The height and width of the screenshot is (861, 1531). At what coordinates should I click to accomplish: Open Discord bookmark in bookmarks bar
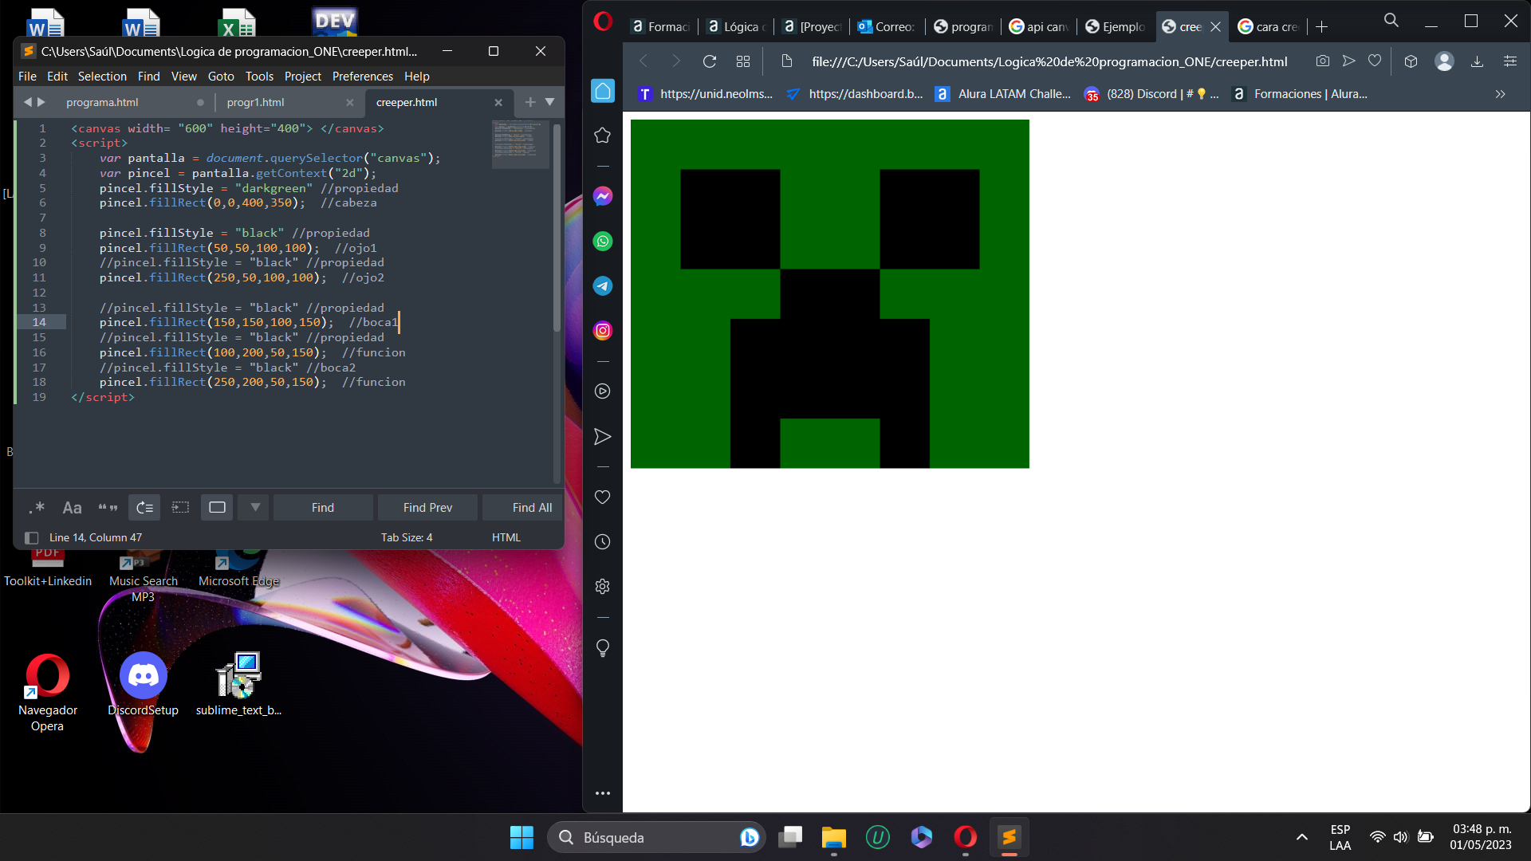click(x=1151, y=94)
